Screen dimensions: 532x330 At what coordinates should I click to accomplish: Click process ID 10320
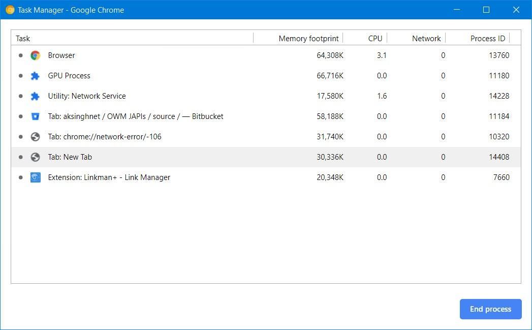(499, 137)
